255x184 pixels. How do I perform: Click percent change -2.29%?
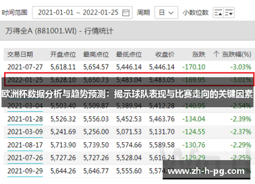[241, 145]
